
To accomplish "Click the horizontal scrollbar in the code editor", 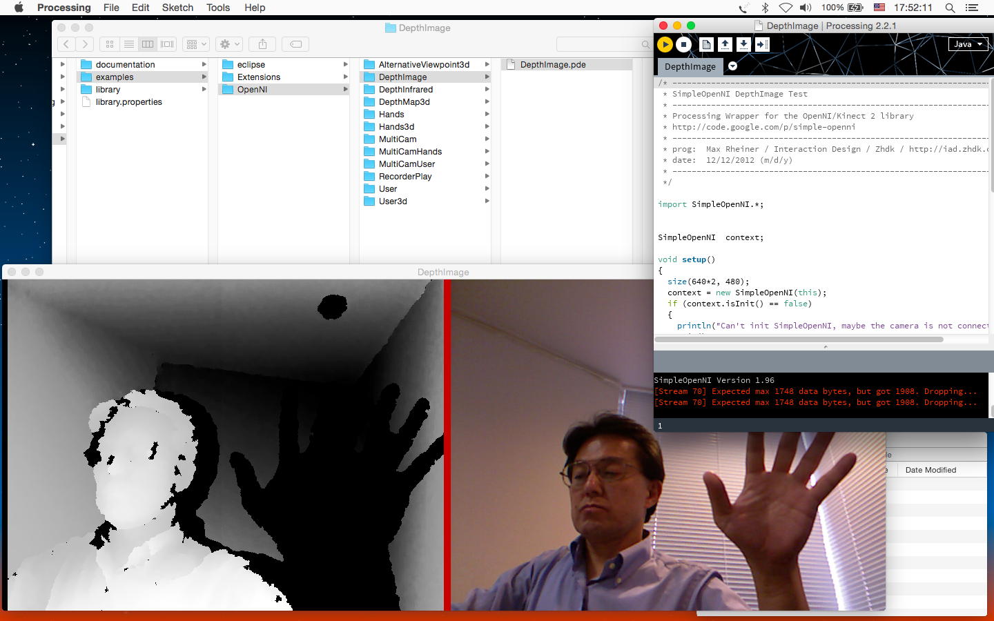I will pyautogui.click(x=799, y=339).
